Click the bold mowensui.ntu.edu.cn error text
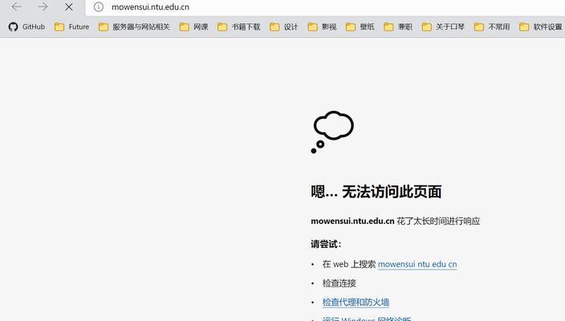This screenshot has height=321, width=565. point(352,221)
